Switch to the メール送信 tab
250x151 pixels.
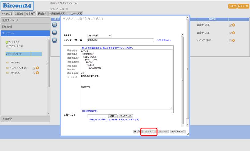click(7, 13)
